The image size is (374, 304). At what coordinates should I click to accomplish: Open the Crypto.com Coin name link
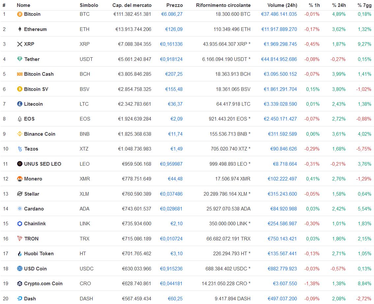tap(43, 284)
